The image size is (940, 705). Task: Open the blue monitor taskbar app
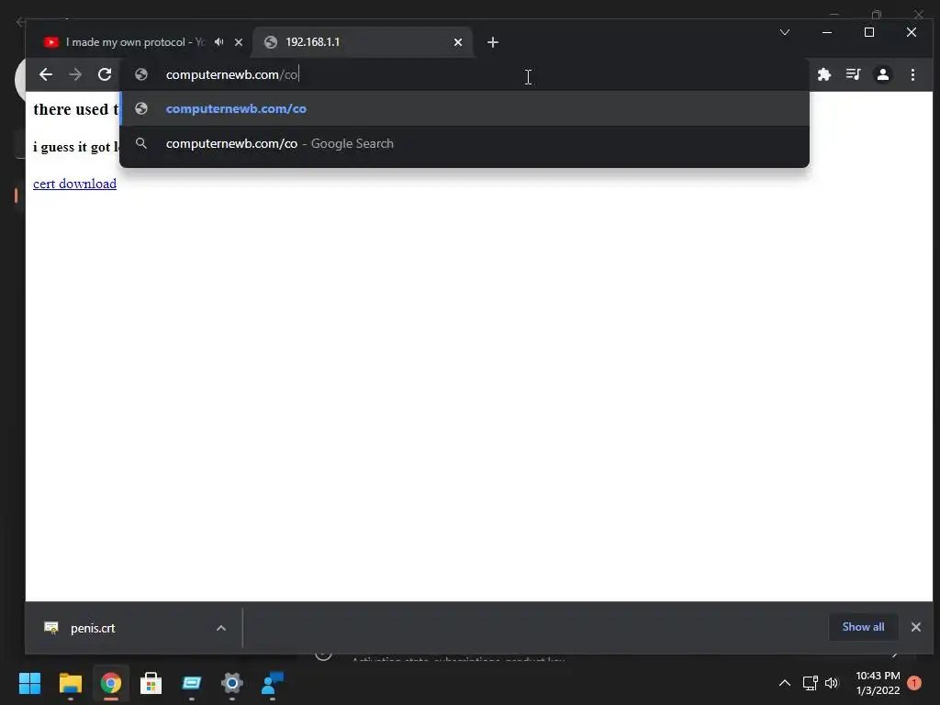point(192,683)
